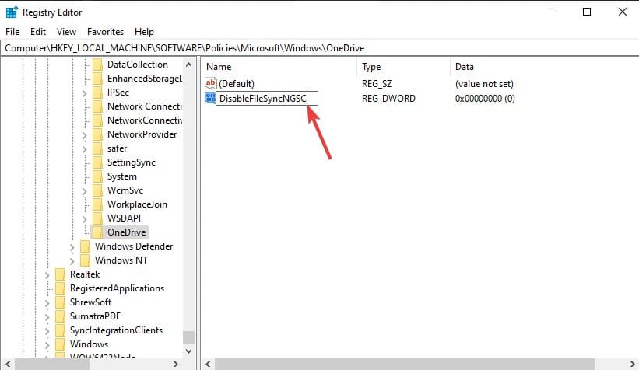The width and height of the screenshot is (639, 370).
Task: Expand the ShrewSoft key
Action: (x=47, y=303)
